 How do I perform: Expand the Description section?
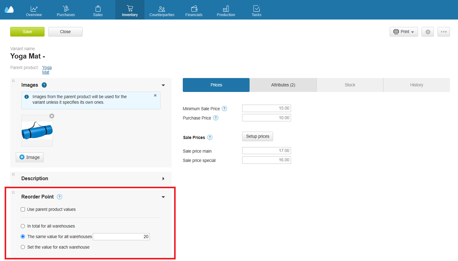click(163, 179)
